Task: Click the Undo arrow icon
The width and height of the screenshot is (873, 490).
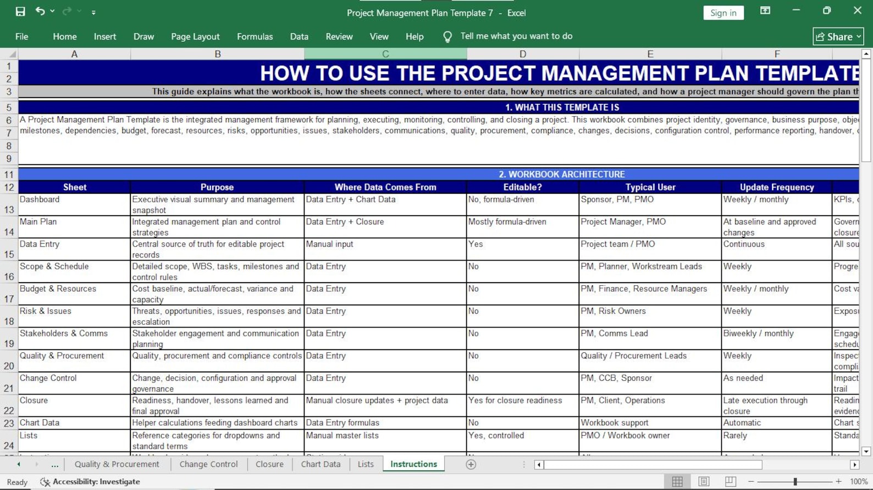Action: pos(40,11)
